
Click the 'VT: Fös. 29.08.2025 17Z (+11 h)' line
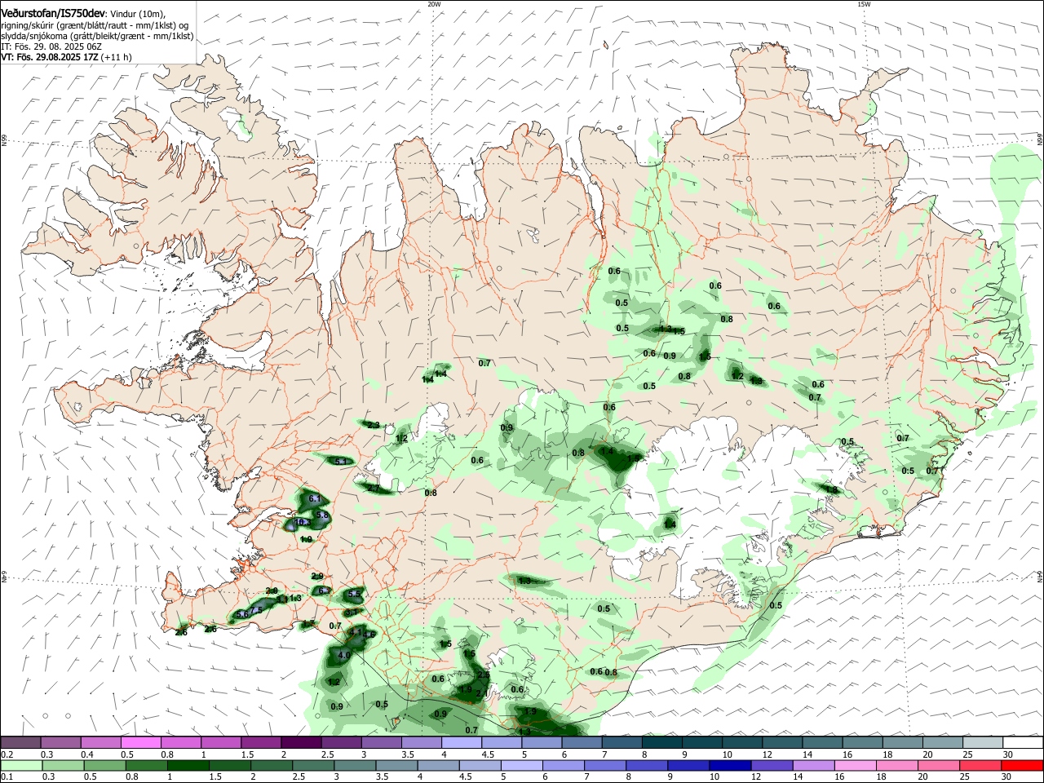(x=66, y=57)
